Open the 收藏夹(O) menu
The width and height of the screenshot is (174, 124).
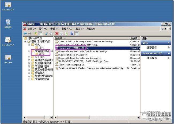pos(67,29)
